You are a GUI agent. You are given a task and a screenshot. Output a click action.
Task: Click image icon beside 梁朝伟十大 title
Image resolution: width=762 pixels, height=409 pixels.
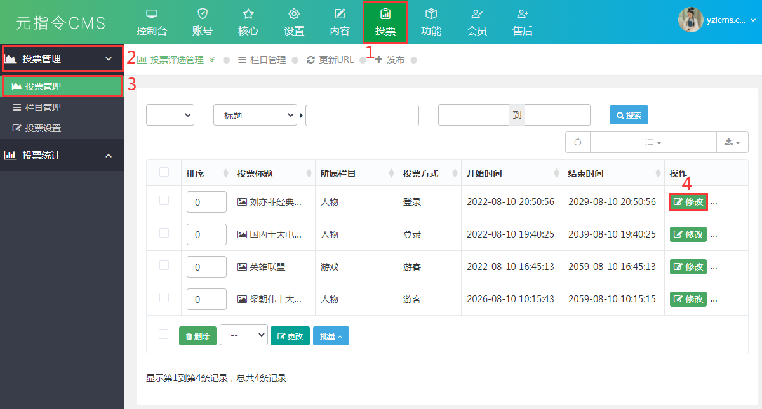pos(242,299)
